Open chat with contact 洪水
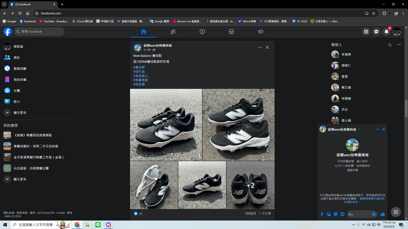The width and height of the screenshot is (408, 229). (x=367, y=109)
